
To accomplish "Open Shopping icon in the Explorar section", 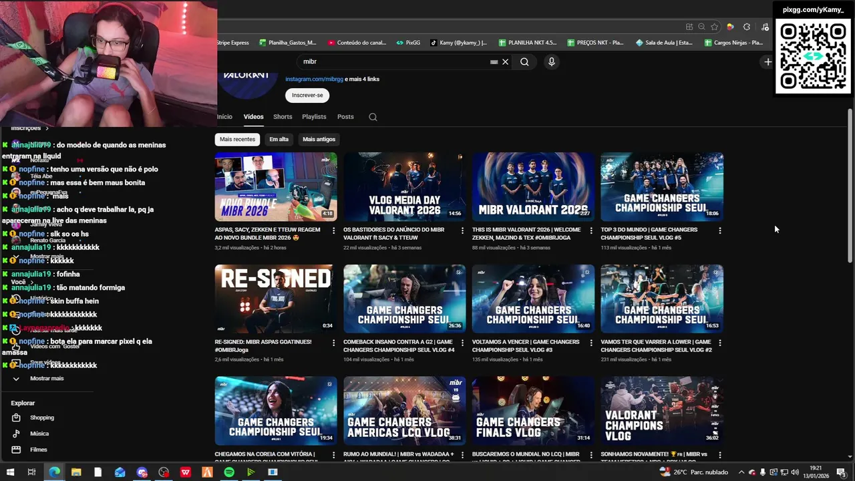I will pos(16,418).
